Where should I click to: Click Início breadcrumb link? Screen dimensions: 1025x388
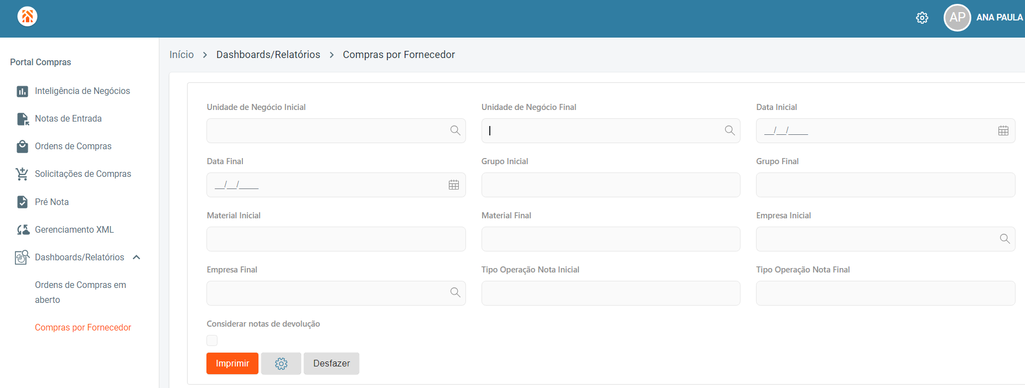182,55
